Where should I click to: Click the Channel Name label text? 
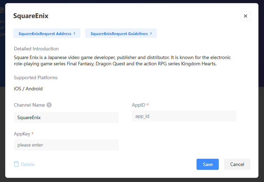pos(29,105)
